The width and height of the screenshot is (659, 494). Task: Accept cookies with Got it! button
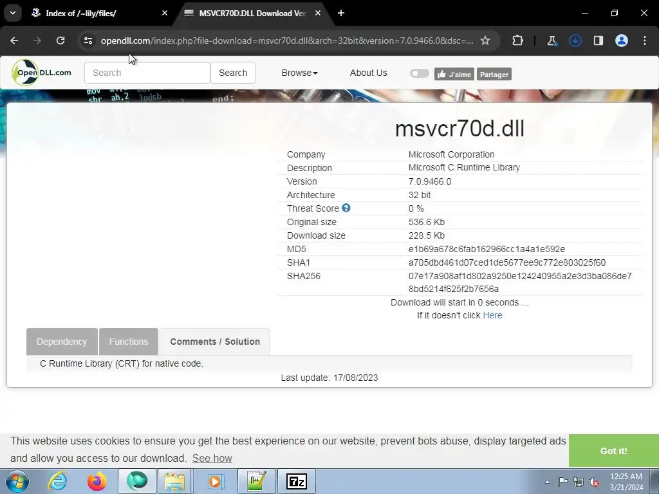click(613, 451)
